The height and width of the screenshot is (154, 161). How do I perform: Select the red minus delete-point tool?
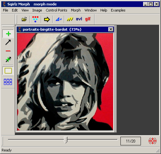[x=8, y=51]
